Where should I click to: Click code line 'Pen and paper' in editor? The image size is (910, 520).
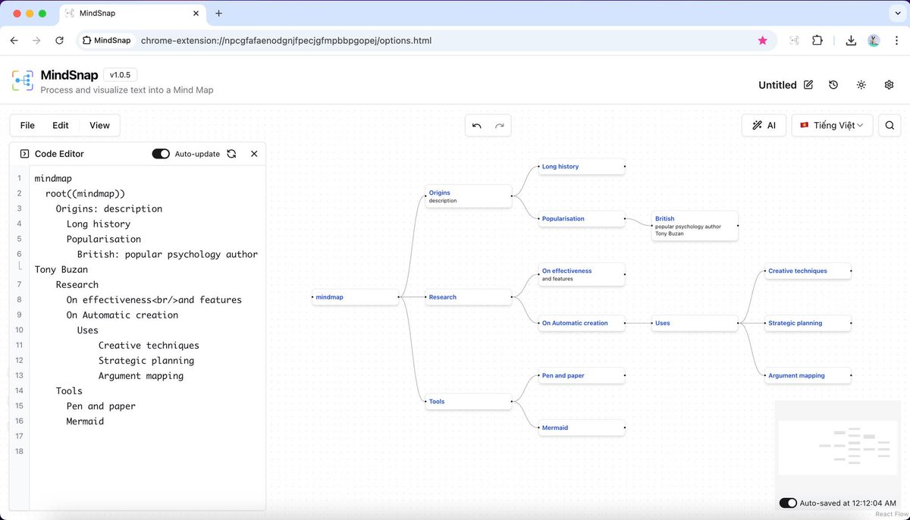tap(101, 406)
